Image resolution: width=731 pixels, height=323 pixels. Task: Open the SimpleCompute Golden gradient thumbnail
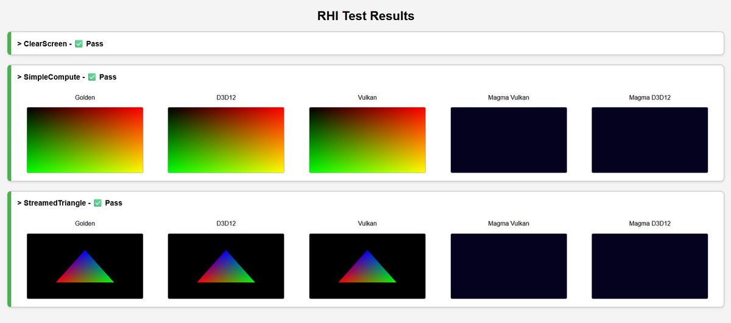pyautogui.click(x=85, y=140)
